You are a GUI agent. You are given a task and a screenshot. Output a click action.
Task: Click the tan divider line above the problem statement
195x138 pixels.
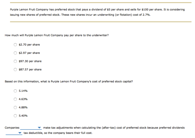pyautogui.click(x=101, y=2)
